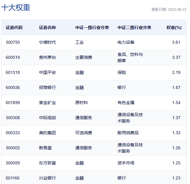
Task: Select security code 600519
Action: pyautogui.click(x=13, y=57)
